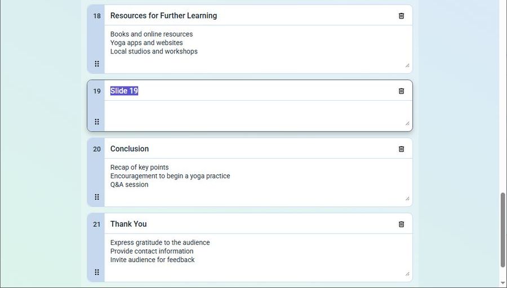
Task: Click the trash icon on Conclusion slide
Action: click(x=401, y=149)
